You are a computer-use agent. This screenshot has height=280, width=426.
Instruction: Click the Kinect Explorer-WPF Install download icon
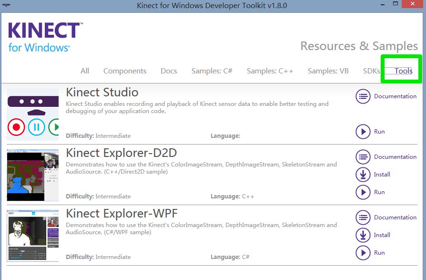click(363, 235)
